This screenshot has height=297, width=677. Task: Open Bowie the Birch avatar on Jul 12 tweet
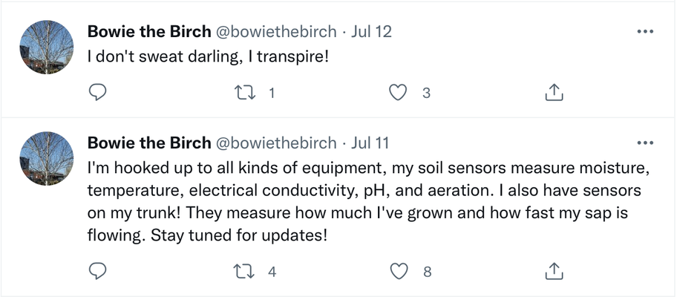pos(47,47)
